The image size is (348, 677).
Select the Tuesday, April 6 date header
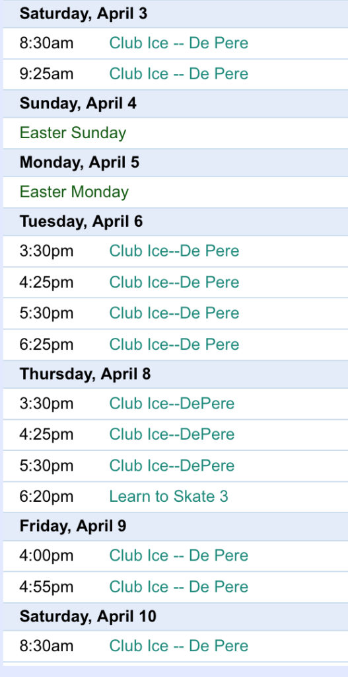pos(81,221)
